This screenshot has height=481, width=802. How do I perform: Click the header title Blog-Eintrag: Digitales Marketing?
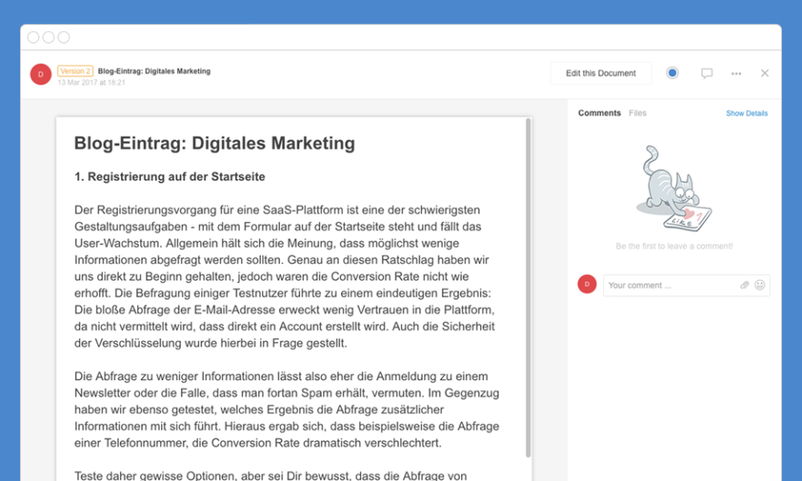pyautogui.click(x=154, y=71)
